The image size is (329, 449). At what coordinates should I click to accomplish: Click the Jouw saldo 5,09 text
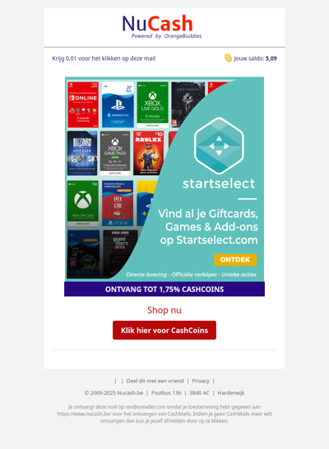255,58
